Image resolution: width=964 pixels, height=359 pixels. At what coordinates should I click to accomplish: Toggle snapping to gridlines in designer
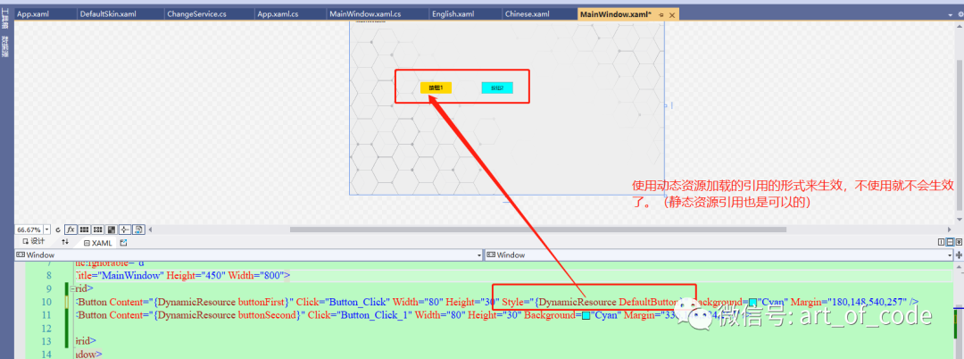coord(98,230)
